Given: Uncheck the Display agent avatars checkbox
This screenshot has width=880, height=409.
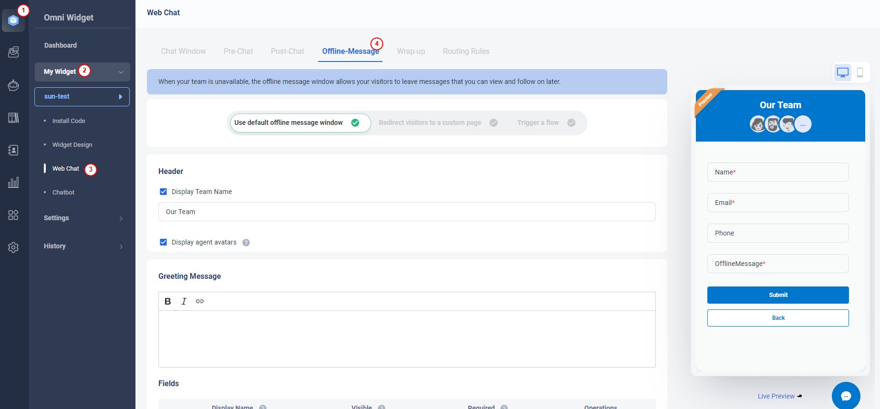Looking at the screenshot, I should click(x=163, y=242).
